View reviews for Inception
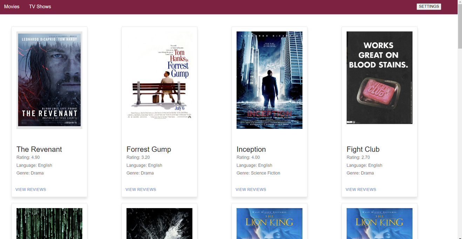 (251, 190)
